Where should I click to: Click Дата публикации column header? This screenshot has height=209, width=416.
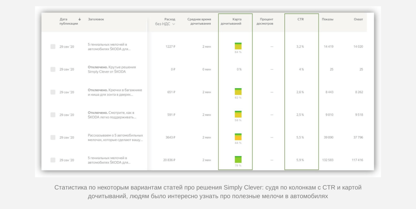coord(69,21)
